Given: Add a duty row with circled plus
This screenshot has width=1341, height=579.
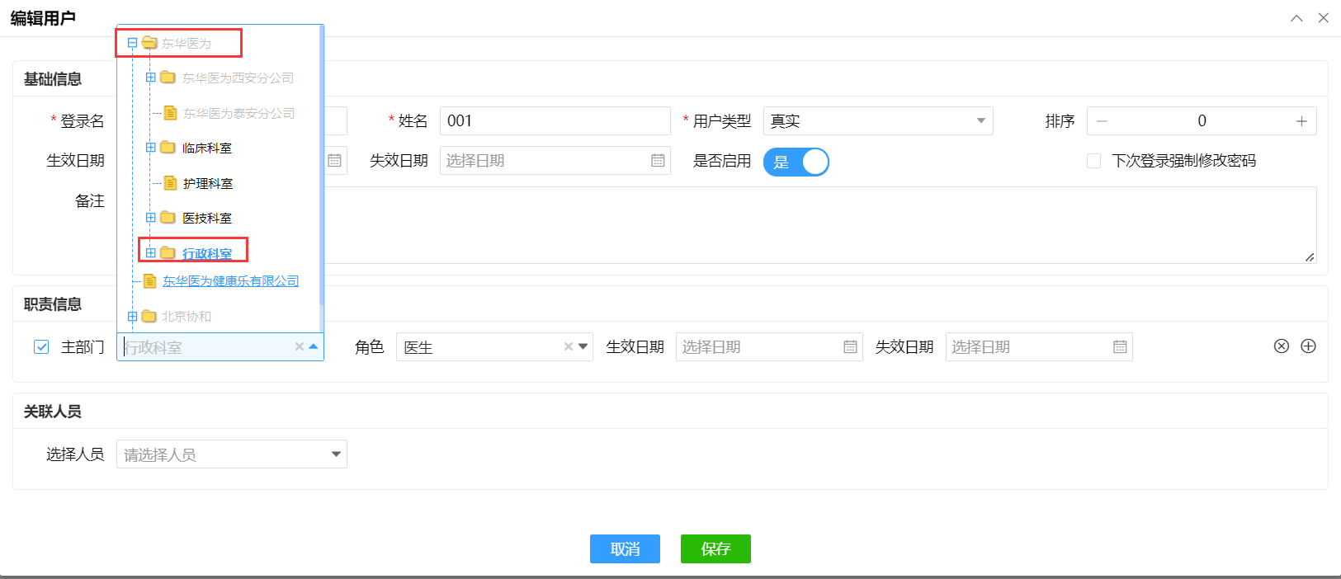Looking at the screenshot, I should pos(1309,346).
